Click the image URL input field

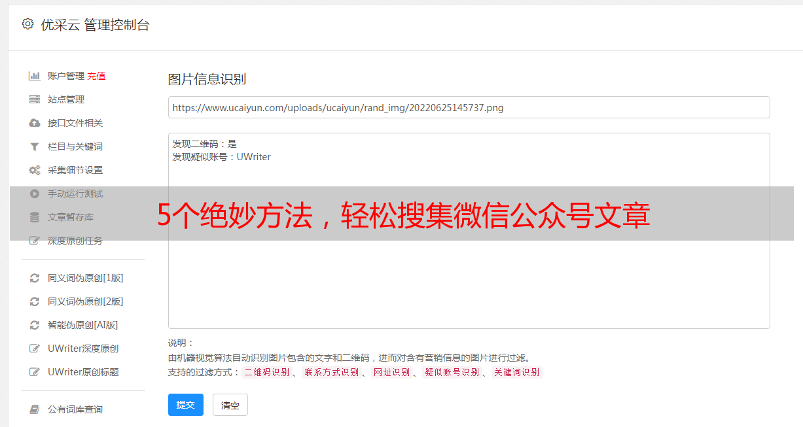click(469, 107)
